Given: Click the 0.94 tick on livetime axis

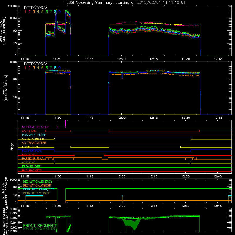Looking at the screenshot, I should pyautogui.click(x=14, y=222).
